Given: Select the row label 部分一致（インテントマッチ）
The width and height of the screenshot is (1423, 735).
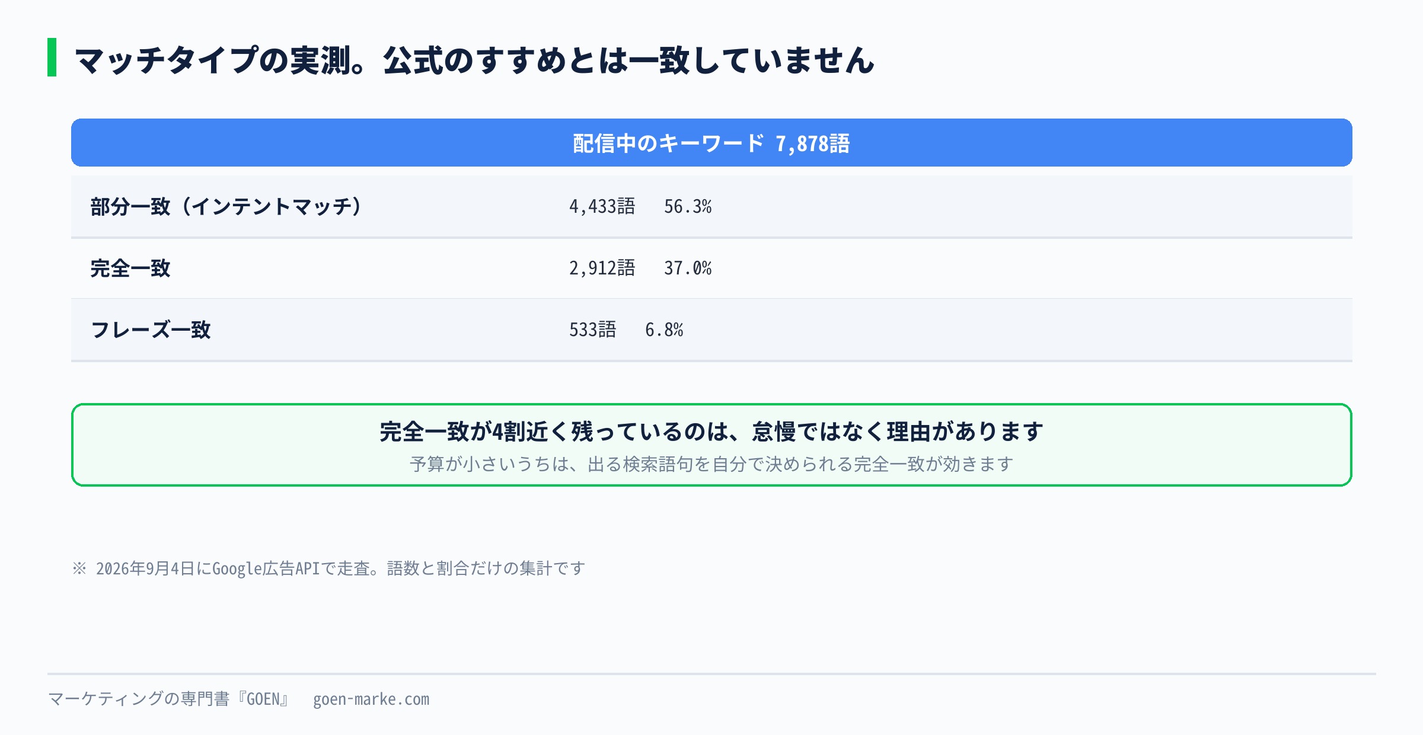Looking at the screenshot, I should (226, 207).
